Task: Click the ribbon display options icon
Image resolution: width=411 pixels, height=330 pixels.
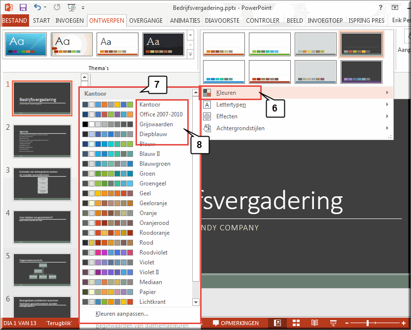Action: (395, 7)
